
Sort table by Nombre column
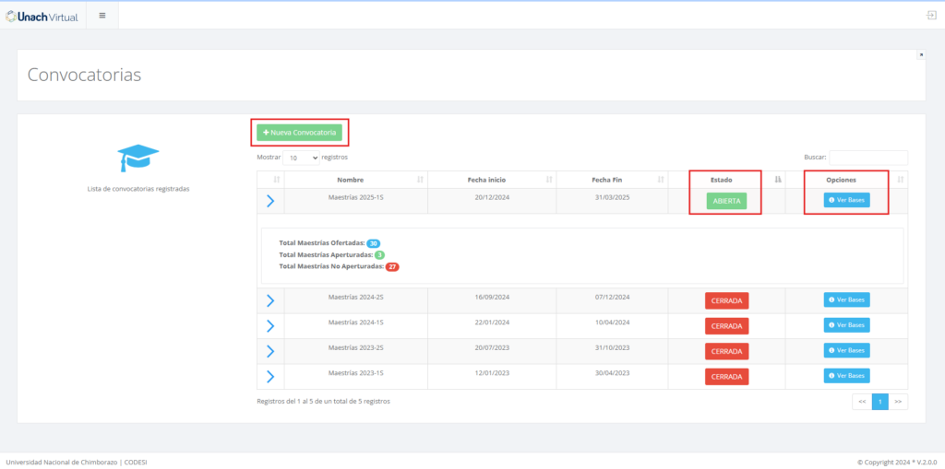(355, 179)
